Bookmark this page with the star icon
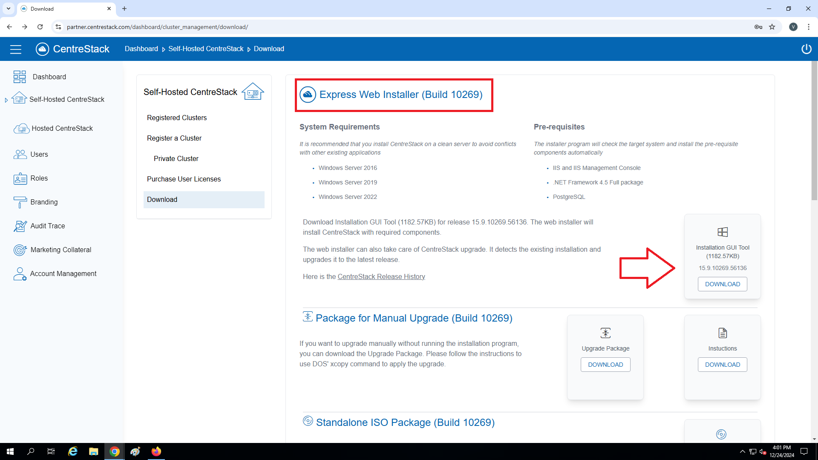The width and height of the screenshot is (818, 460). [x=772, y=27]
